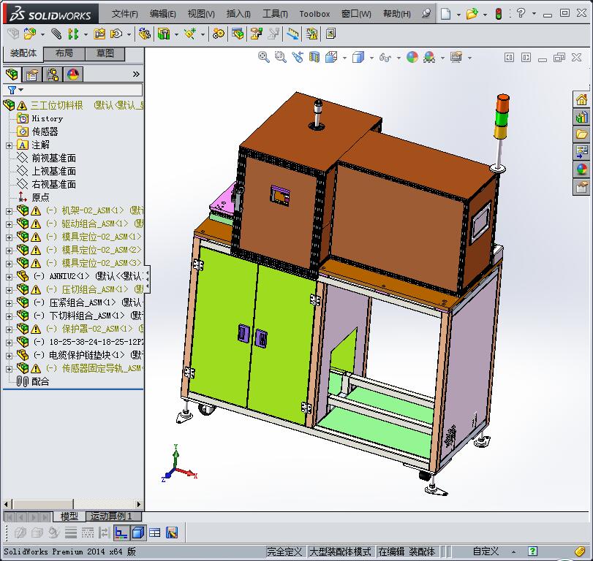This screenshot has height=561, width=593.
Task: Expand the 压紧组合_ASM<1> tree node
Action: pyautogui.click(x=9, y=303)
